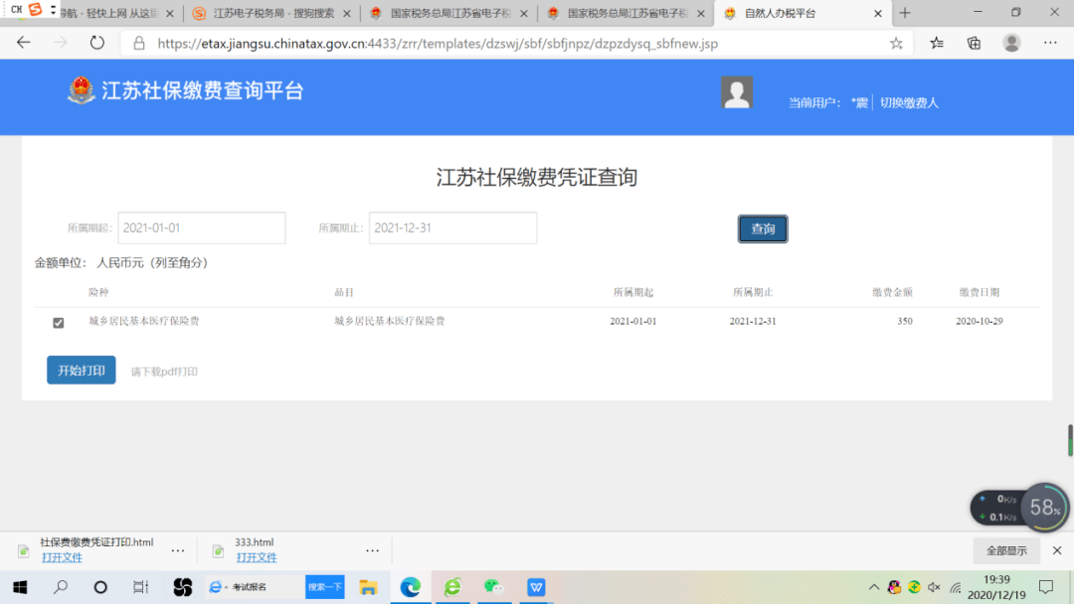This screenshot has width=1074, height=604.
Task: Open network status in tray
Action: click(956, 587)
